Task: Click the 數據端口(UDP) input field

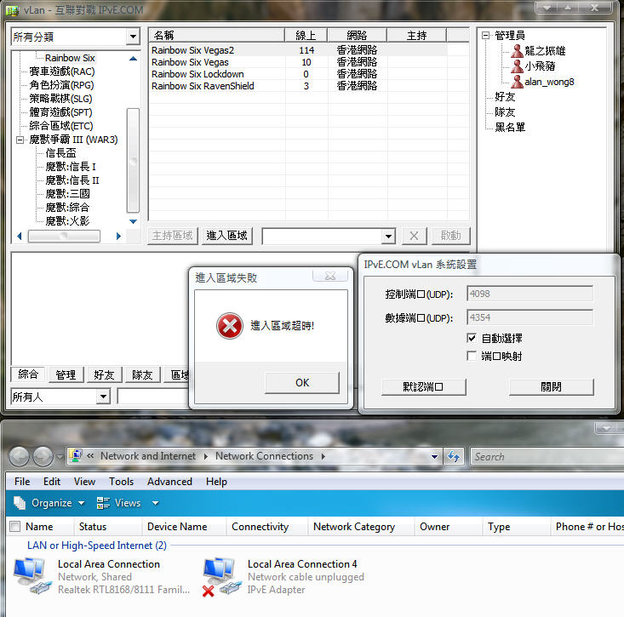Action: coord(530,317)
